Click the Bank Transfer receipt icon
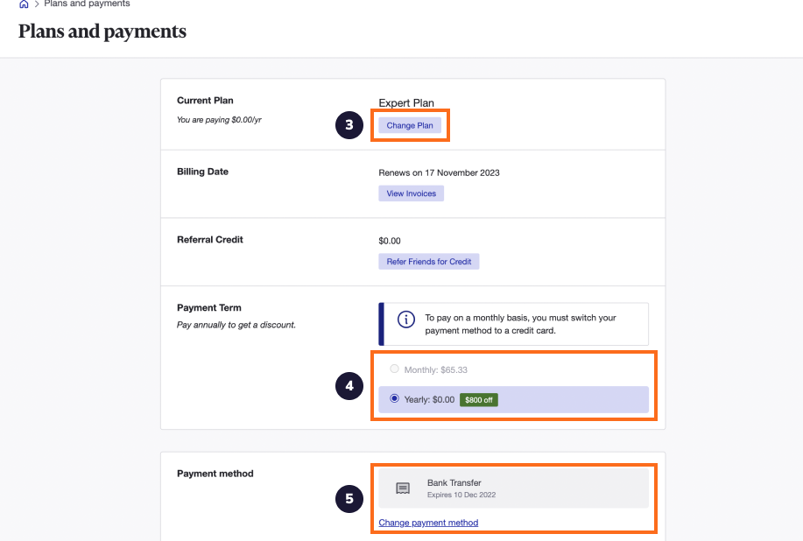 [403, 488]
